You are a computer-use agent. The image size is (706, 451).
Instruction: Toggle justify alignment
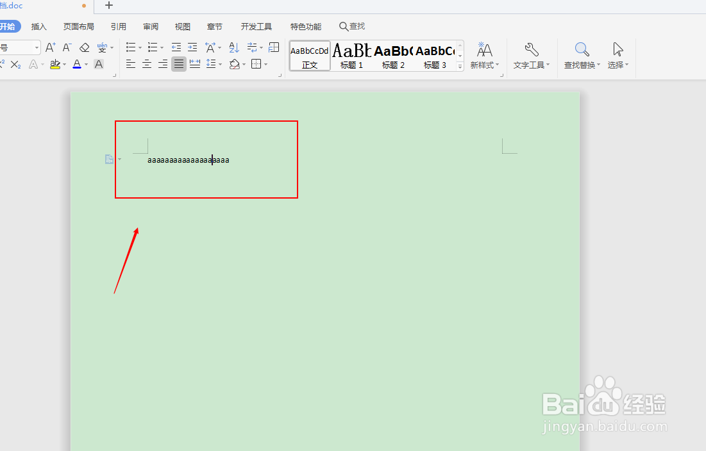click(179, 64)
